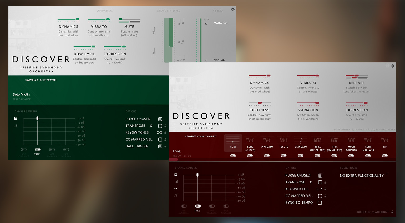Click the music note icon in red mixer
405x223 pixels.
click(176, 195)
